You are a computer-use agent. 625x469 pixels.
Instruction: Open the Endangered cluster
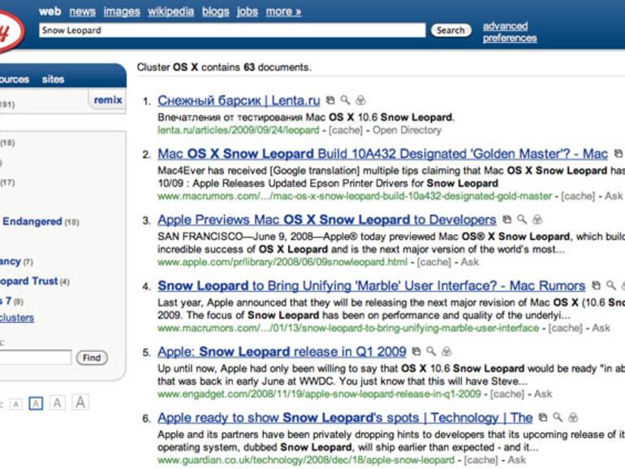click(x=32, y=222)
